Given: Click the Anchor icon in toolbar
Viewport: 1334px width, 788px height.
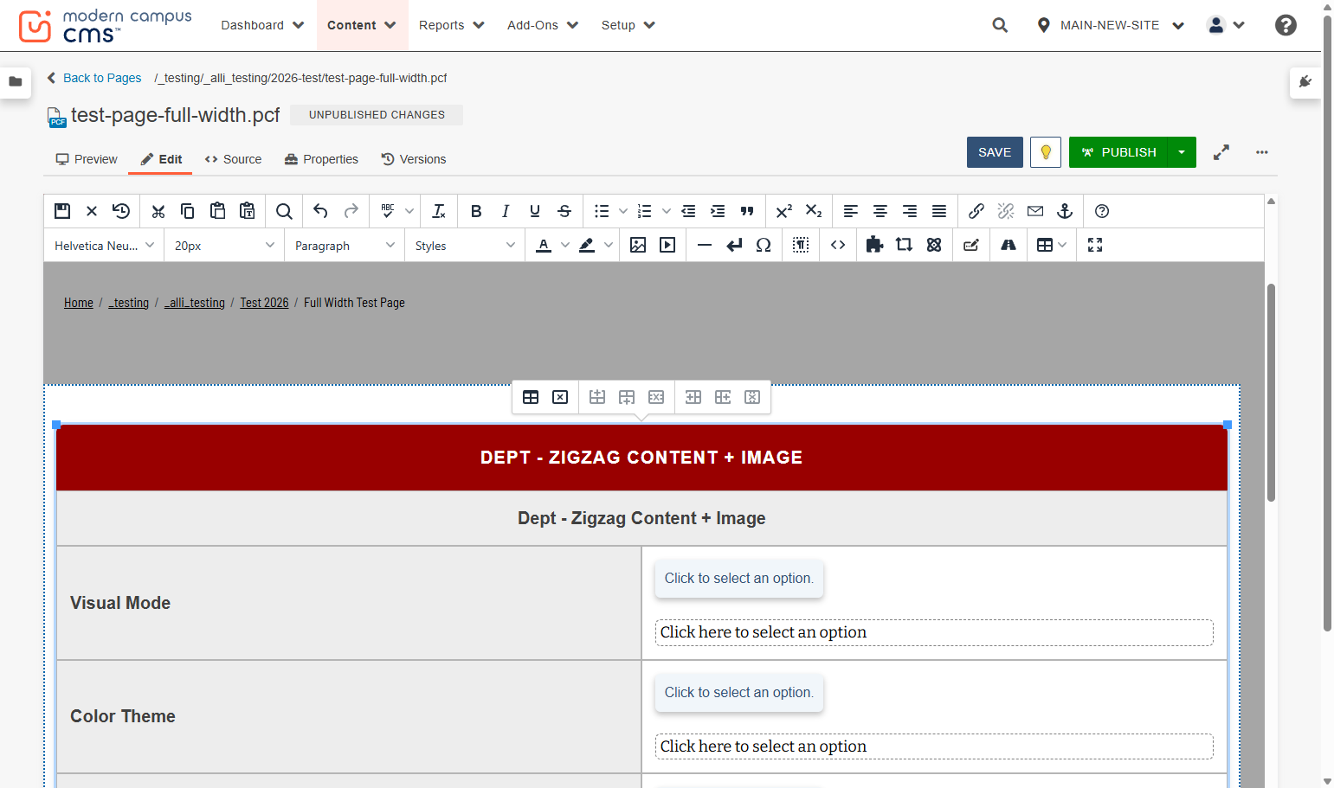Looking at the screenshot, I should click(x=1065, y=211).
